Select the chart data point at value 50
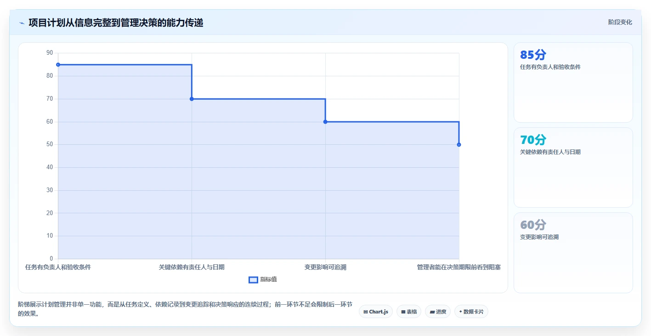Image resolution: width=651 pixels, height=336 pixels. [459, 144]
